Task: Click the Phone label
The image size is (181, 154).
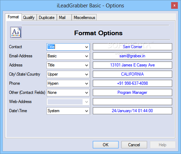Action: [14, 83]
